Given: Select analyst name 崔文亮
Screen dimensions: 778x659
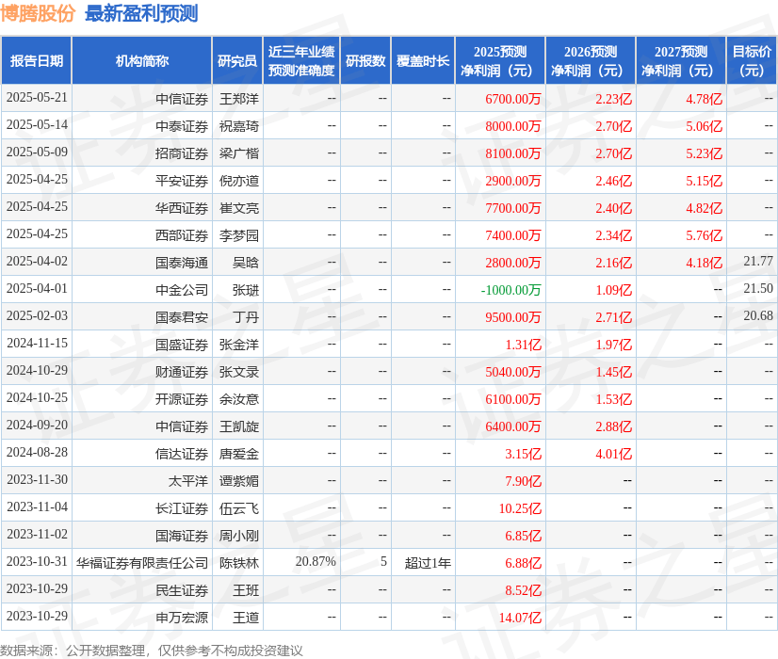Looking at the screenshot, I should tap(239, 208).
